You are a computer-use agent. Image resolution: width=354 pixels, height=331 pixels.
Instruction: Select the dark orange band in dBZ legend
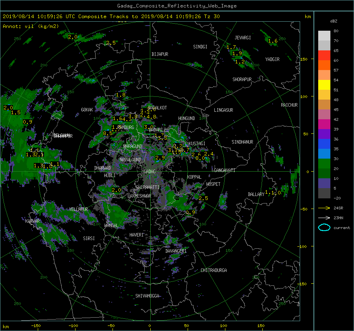[324, 65]
